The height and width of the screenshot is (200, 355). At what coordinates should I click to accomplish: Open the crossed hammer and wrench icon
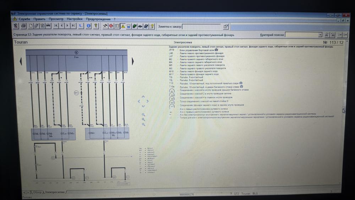tap(105, 26)
